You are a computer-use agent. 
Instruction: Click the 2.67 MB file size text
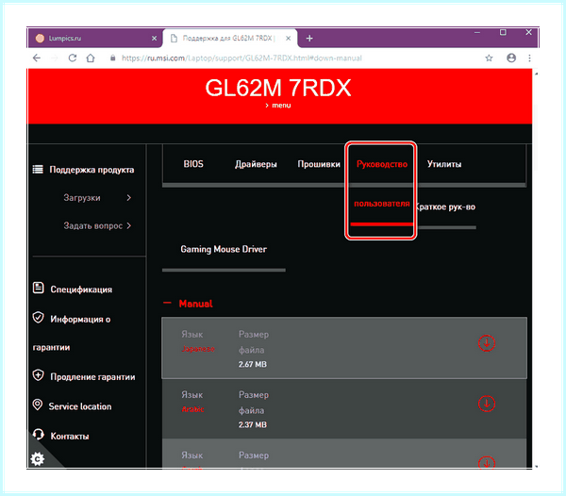click(252, 364)
